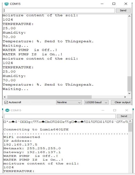The image size is (135, 175).
Task: Open the Newline line-ending dropdown
Action: point(69,102)
